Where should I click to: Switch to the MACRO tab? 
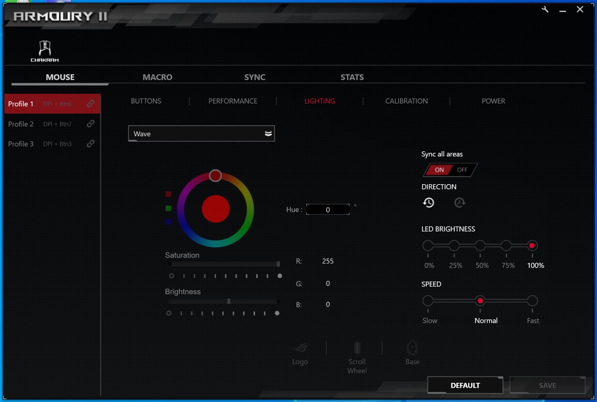pyautogui.click(x=157, y=77)
